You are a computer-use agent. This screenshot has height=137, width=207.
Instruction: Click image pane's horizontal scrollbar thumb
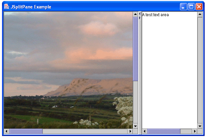click(x=26, y=131)
